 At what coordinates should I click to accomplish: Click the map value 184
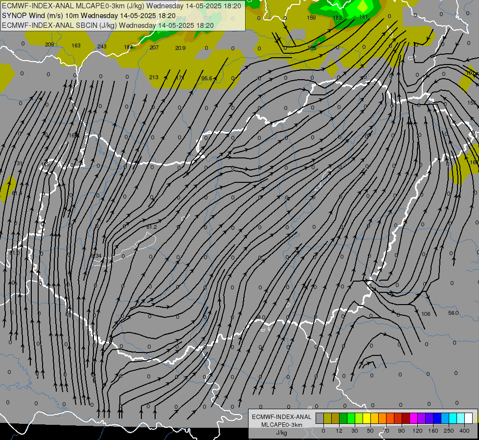click(x=128, y=47)
